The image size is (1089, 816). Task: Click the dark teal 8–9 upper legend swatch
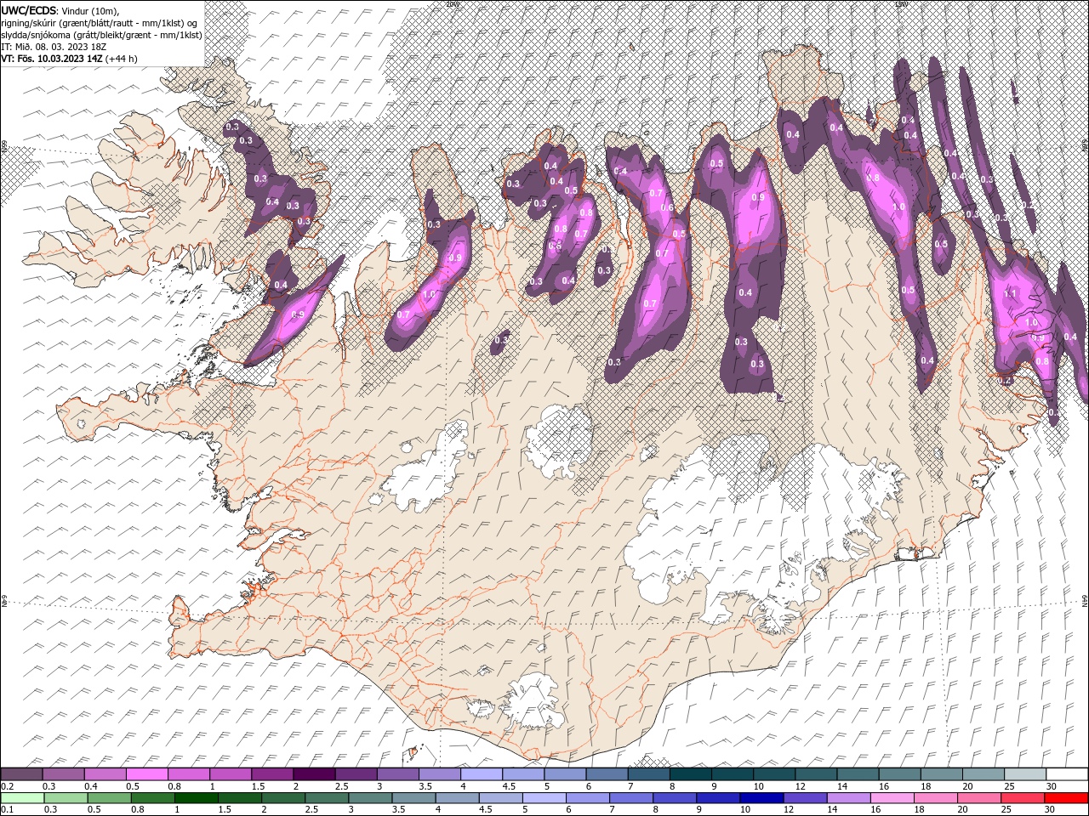(690, 774)
